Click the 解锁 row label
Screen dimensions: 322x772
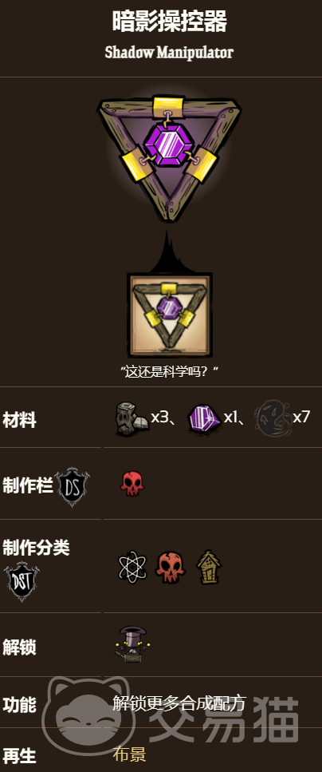[20, 647]
